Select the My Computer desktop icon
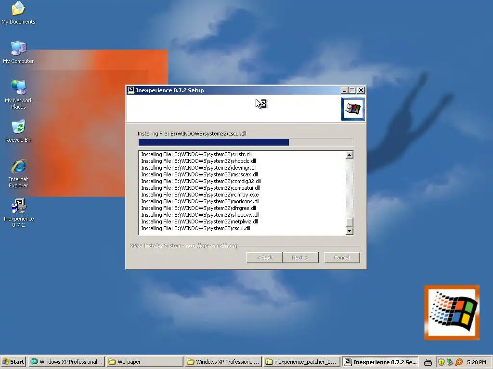Screen dimensions: 493x369 click(x=18, y=52)
